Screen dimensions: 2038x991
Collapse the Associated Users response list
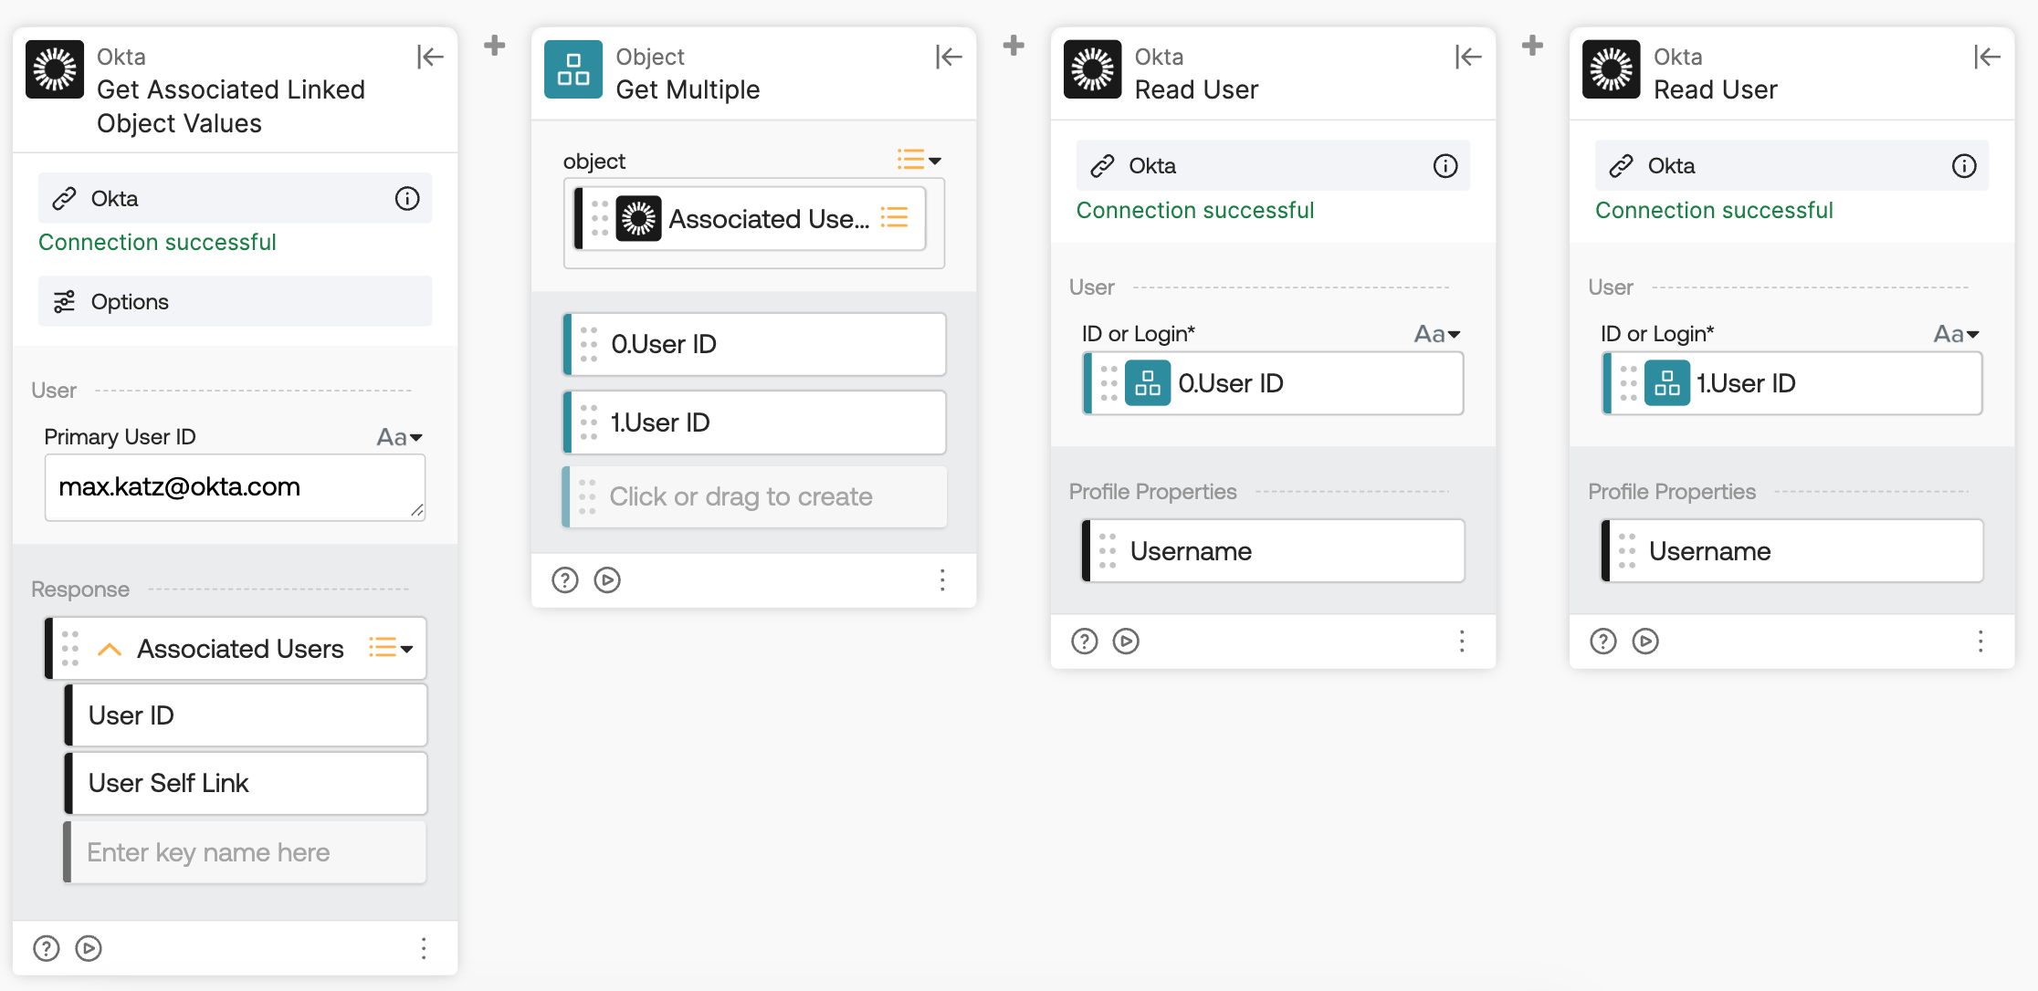point(110,649)
